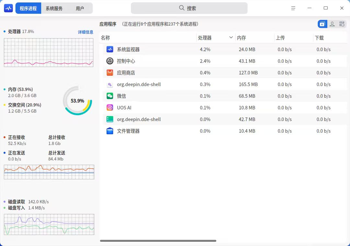This screenshot has width=350, height=246.
Task: Select the UOS AI process name
Action: tap(124, 107)
